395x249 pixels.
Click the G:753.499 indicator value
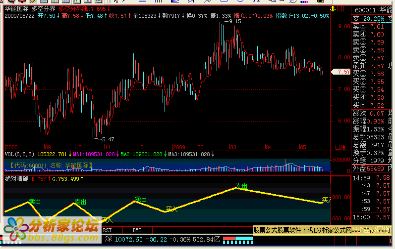(68, 179)
